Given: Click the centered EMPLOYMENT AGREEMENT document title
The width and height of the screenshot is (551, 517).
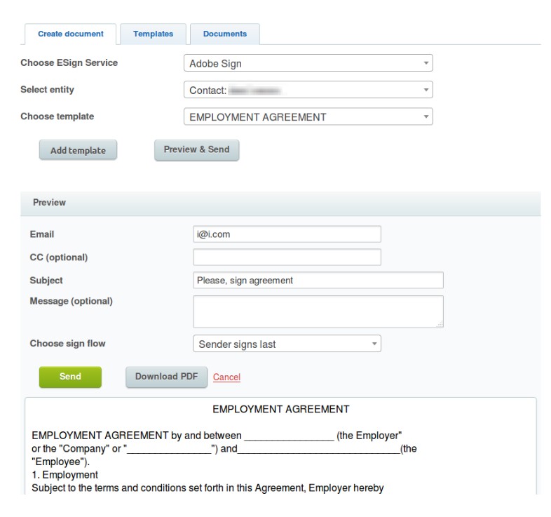Looking at the screenshot, I should pos(280,409).
